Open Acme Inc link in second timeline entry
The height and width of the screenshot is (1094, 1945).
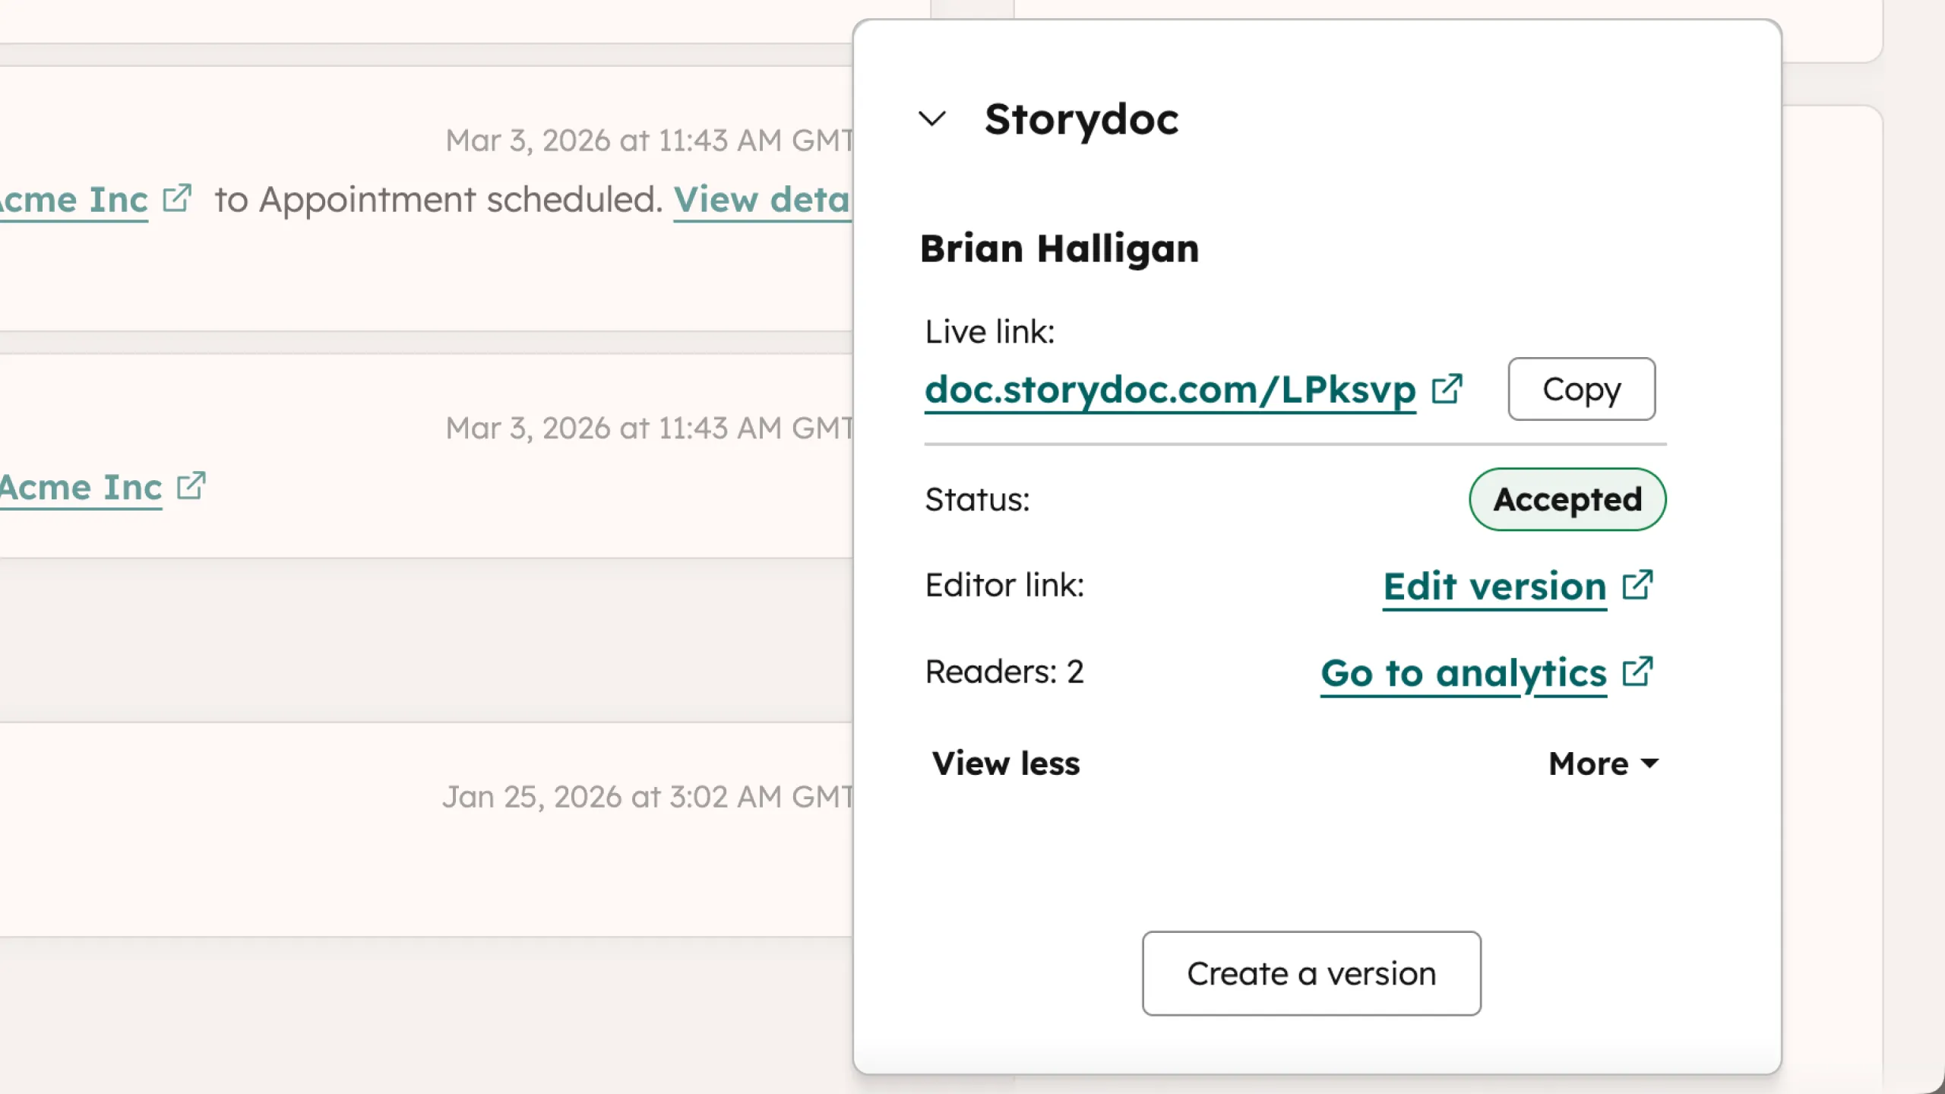pyautogui.click(x=81, y=487)
